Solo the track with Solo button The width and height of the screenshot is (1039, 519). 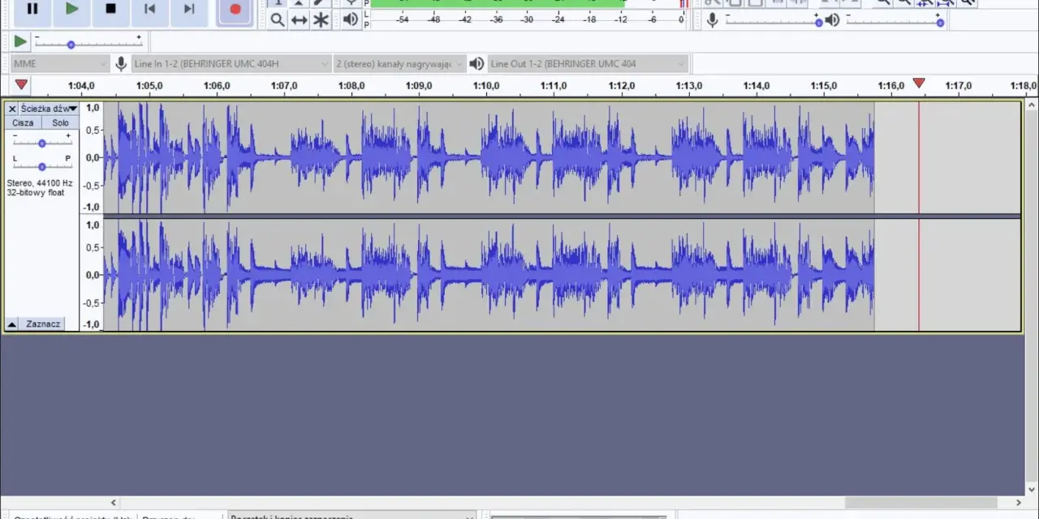point(60,122)
